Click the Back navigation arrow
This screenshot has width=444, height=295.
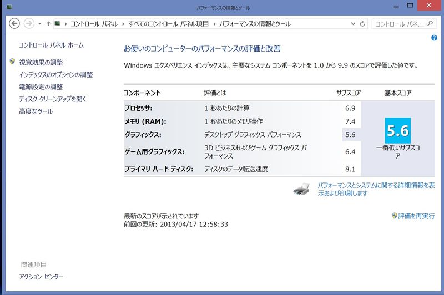[14, 23]
